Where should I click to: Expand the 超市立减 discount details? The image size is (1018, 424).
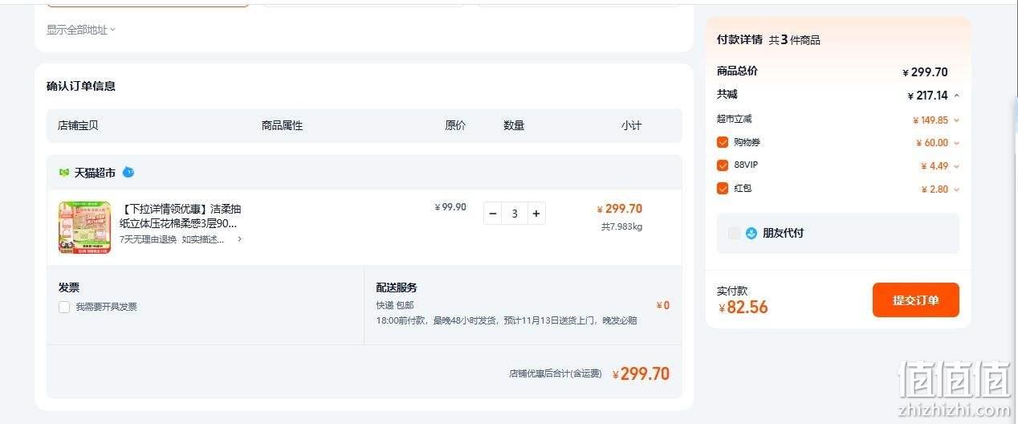(x=956, y=120)
